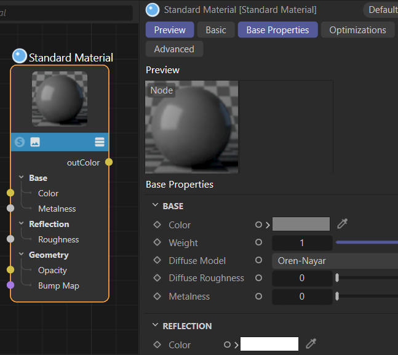Toggle the Diffuse Roughness connection circle

[x=258, y=278]
